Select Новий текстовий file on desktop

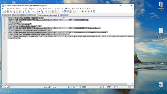pyautogui.click(x=161, y=33)
